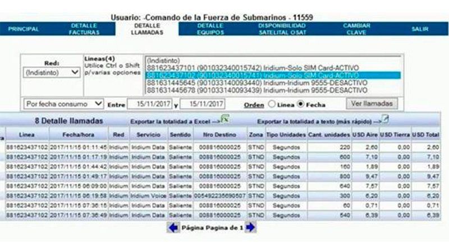Open the Red network dropdown
The image size is (449, 252).
click(52, 72)
